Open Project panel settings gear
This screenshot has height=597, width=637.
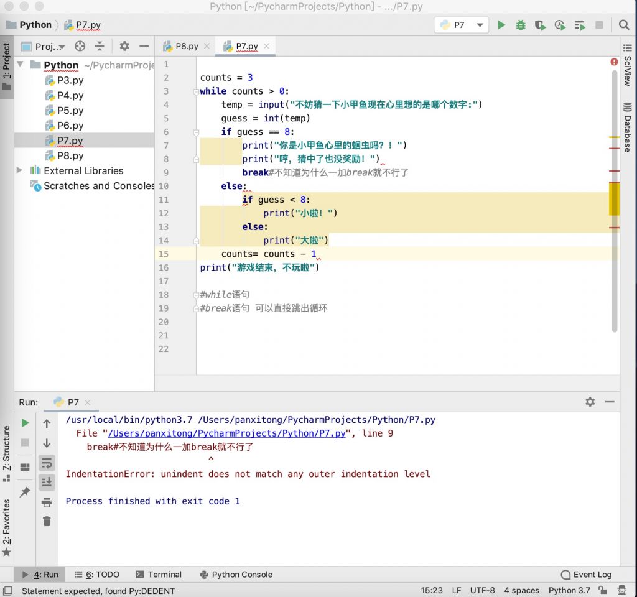tap(124, 46)
